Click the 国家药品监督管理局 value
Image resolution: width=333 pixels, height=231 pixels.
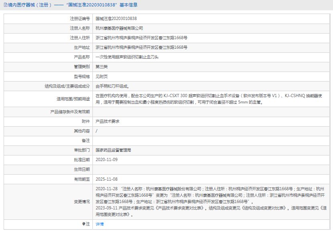(113, 150)
